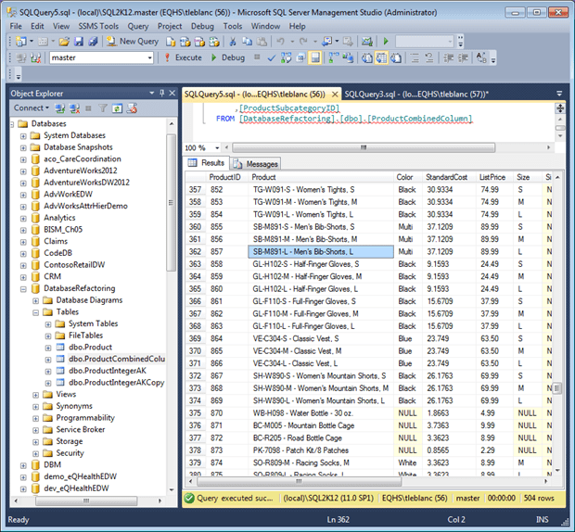Toggle Include Client Statistics
This screenshot has width=575, height=532.
pos(348,57)
